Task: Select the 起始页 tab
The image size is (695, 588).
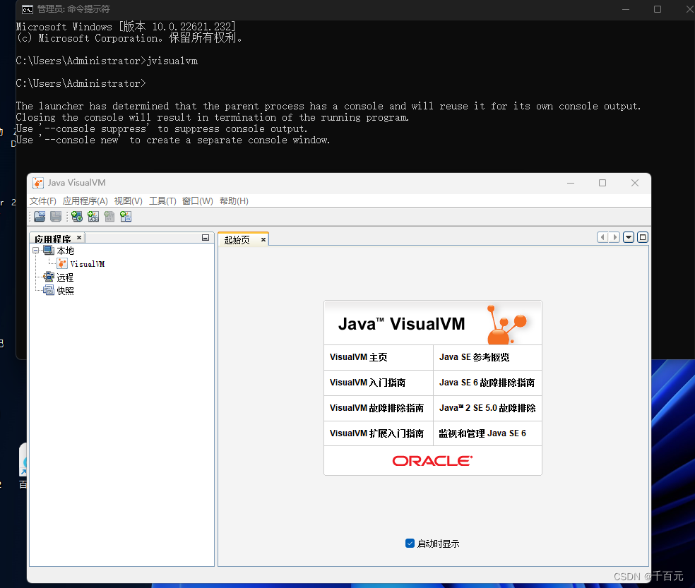Action: (239, 239)
